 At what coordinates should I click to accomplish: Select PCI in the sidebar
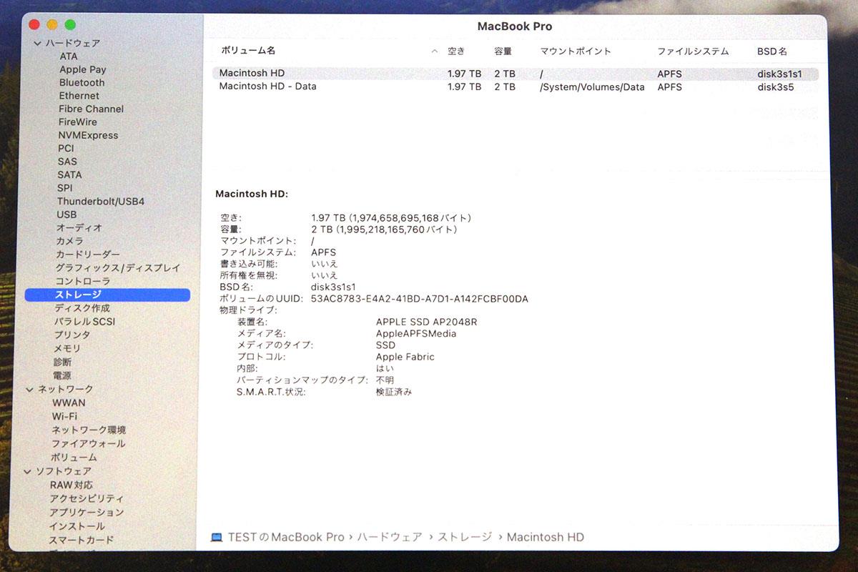(x=66, y=149)
